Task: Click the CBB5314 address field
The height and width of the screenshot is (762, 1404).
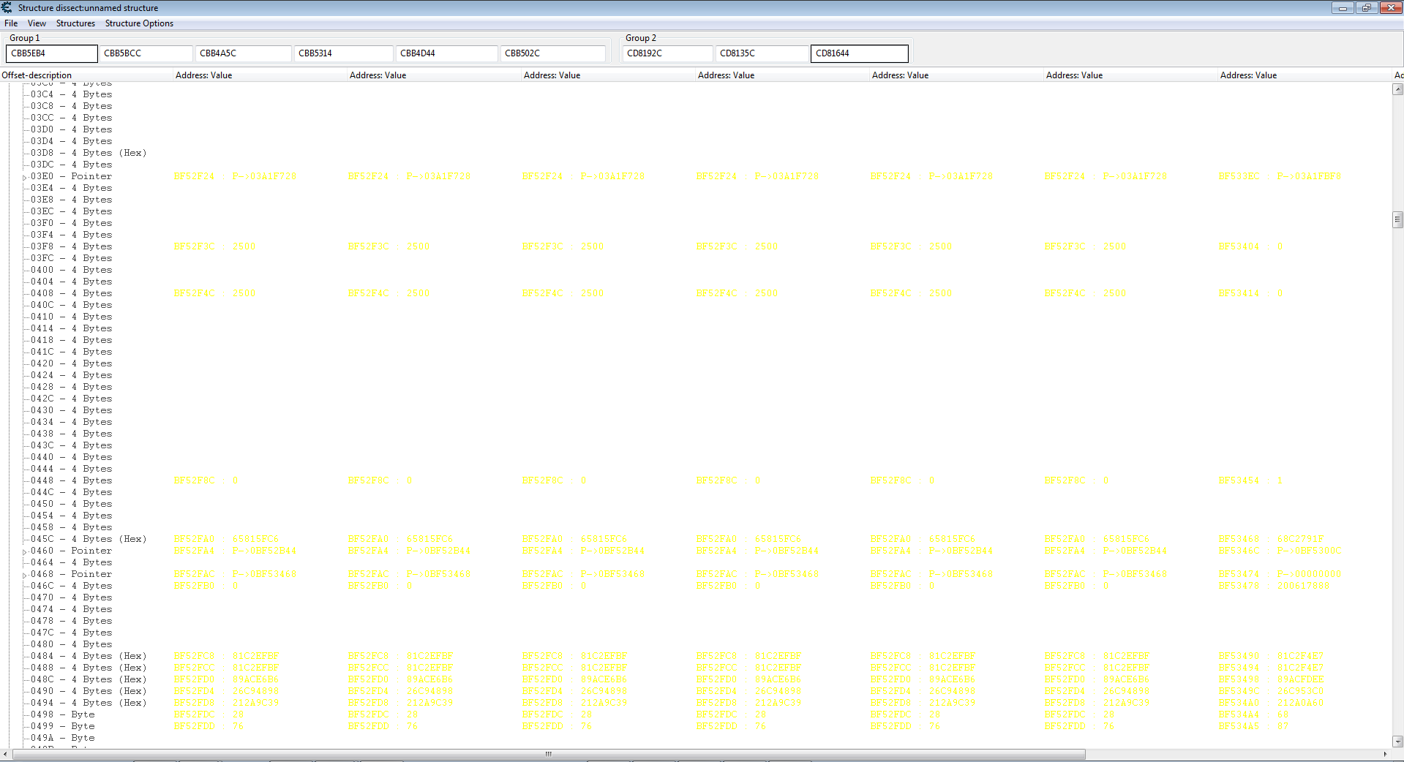Action: pyautogui.click(x=344, y=53)
